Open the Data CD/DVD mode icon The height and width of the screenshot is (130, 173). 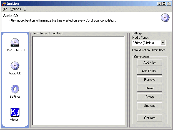tap(15, 43)
